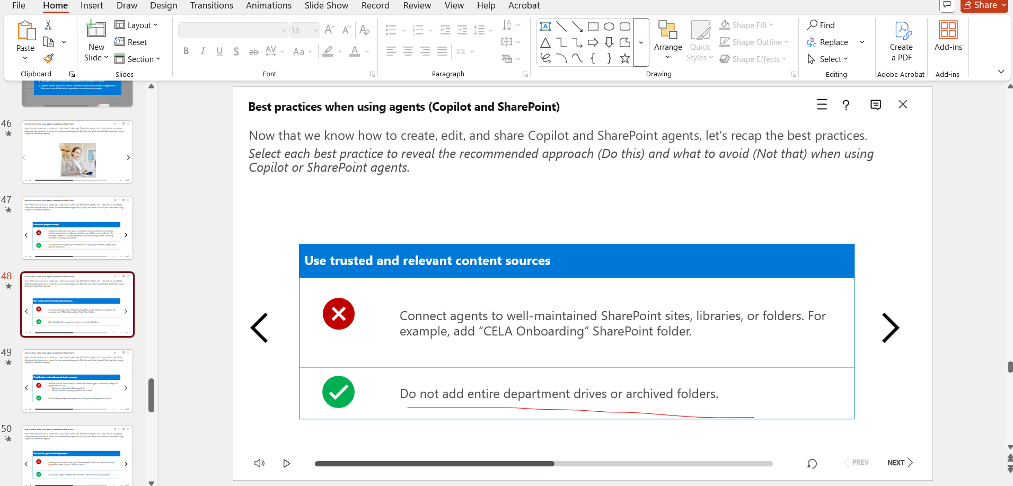
Task: Open the slide hamburger menu
Action: tap(822, 104)
